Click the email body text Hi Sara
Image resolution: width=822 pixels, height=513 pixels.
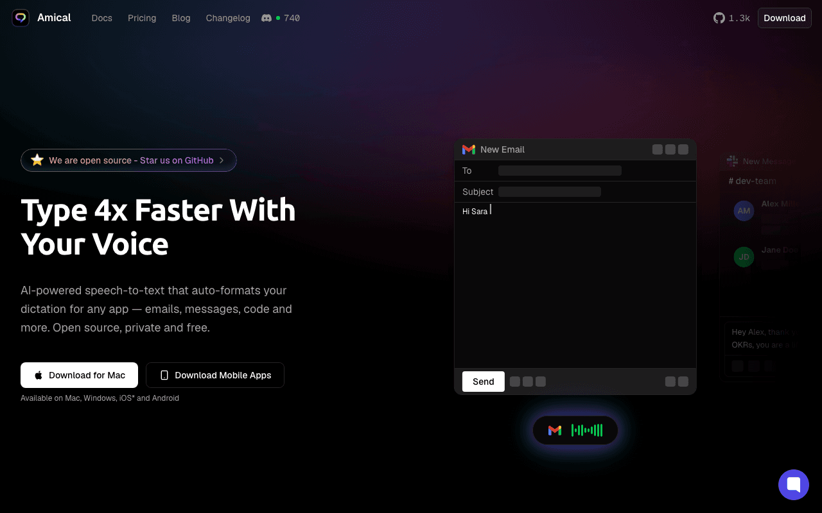475,212
